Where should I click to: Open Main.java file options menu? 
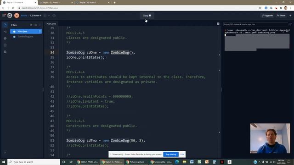[x=40, y=32]
